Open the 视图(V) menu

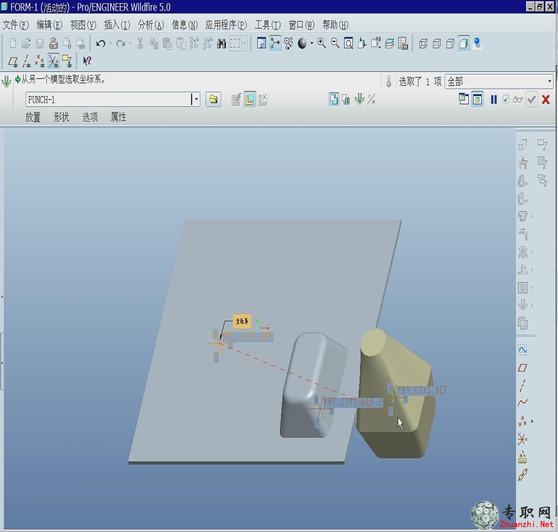[x=84, y=25]
